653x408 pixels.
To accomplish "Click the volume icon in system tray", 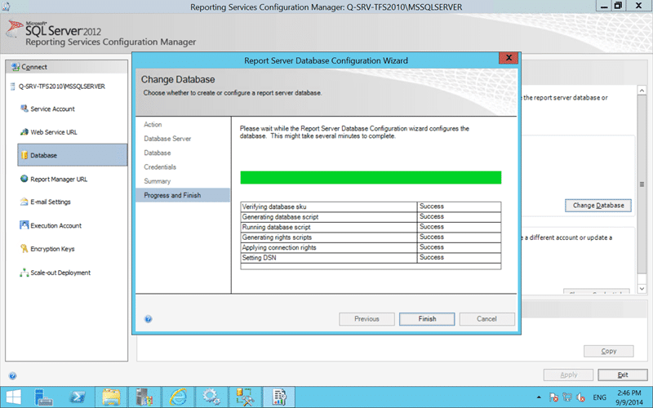I will 580,397.
